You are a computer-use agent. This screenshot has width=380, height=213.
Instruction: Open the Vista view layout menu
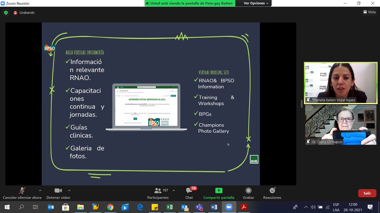pyautogui.click(x=369, y=12)
